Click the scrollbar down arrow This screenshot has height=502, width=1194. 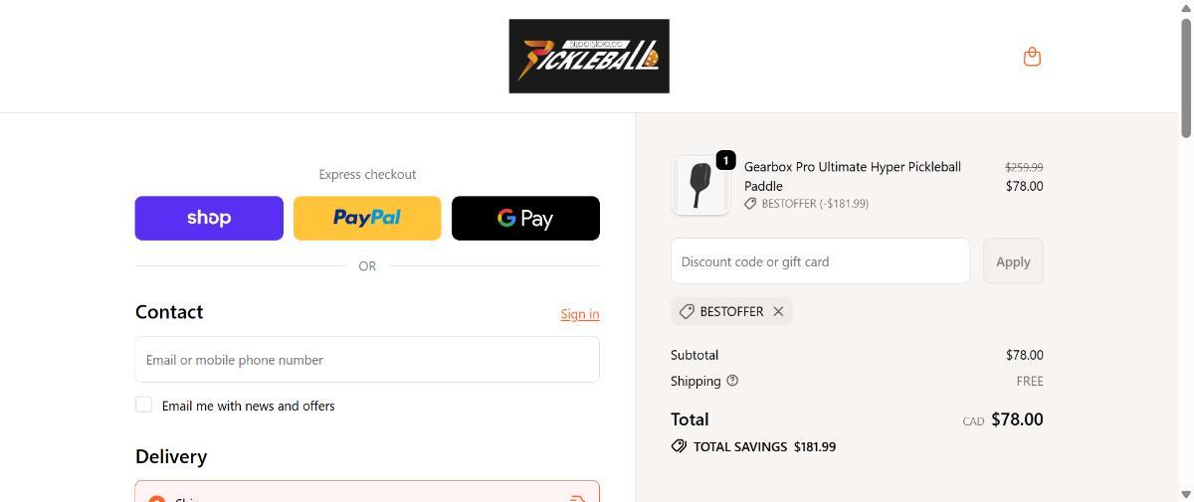pyautogui.click(x=1186, y=494)
